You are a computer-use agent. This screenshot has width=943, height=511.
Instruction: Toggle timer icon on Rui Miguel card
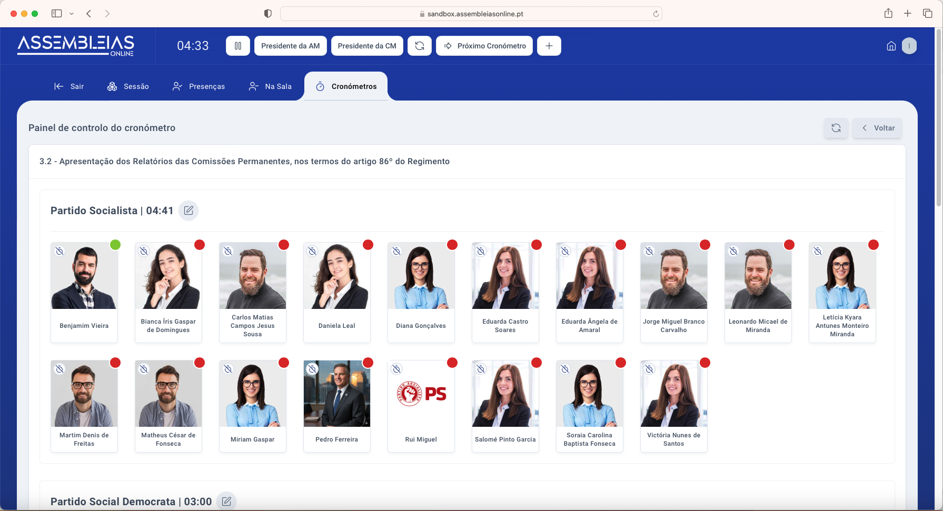click(x=397, y=369)
